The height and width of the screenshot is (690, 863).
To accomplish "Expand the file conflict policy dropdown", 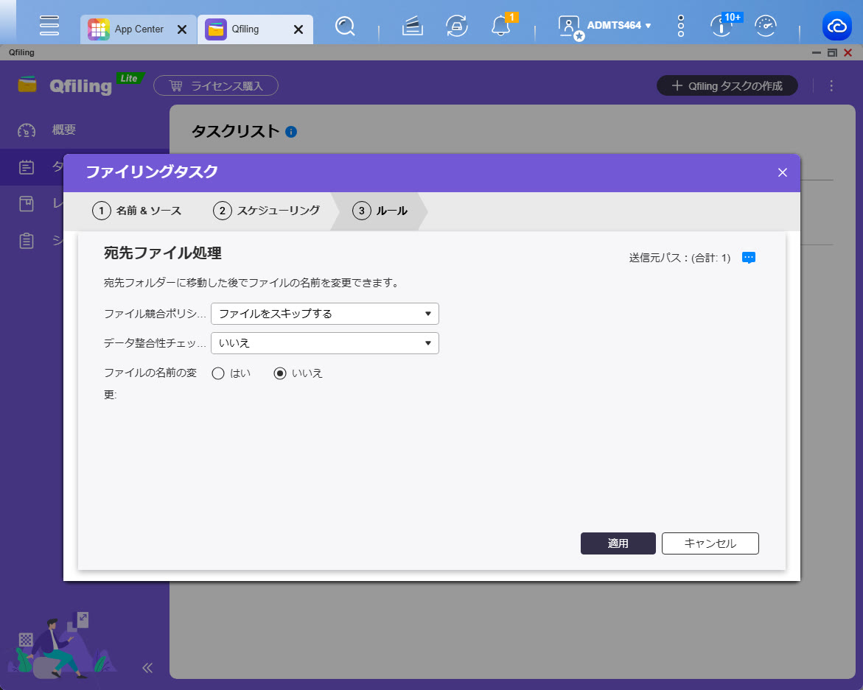I will [324, 314].
